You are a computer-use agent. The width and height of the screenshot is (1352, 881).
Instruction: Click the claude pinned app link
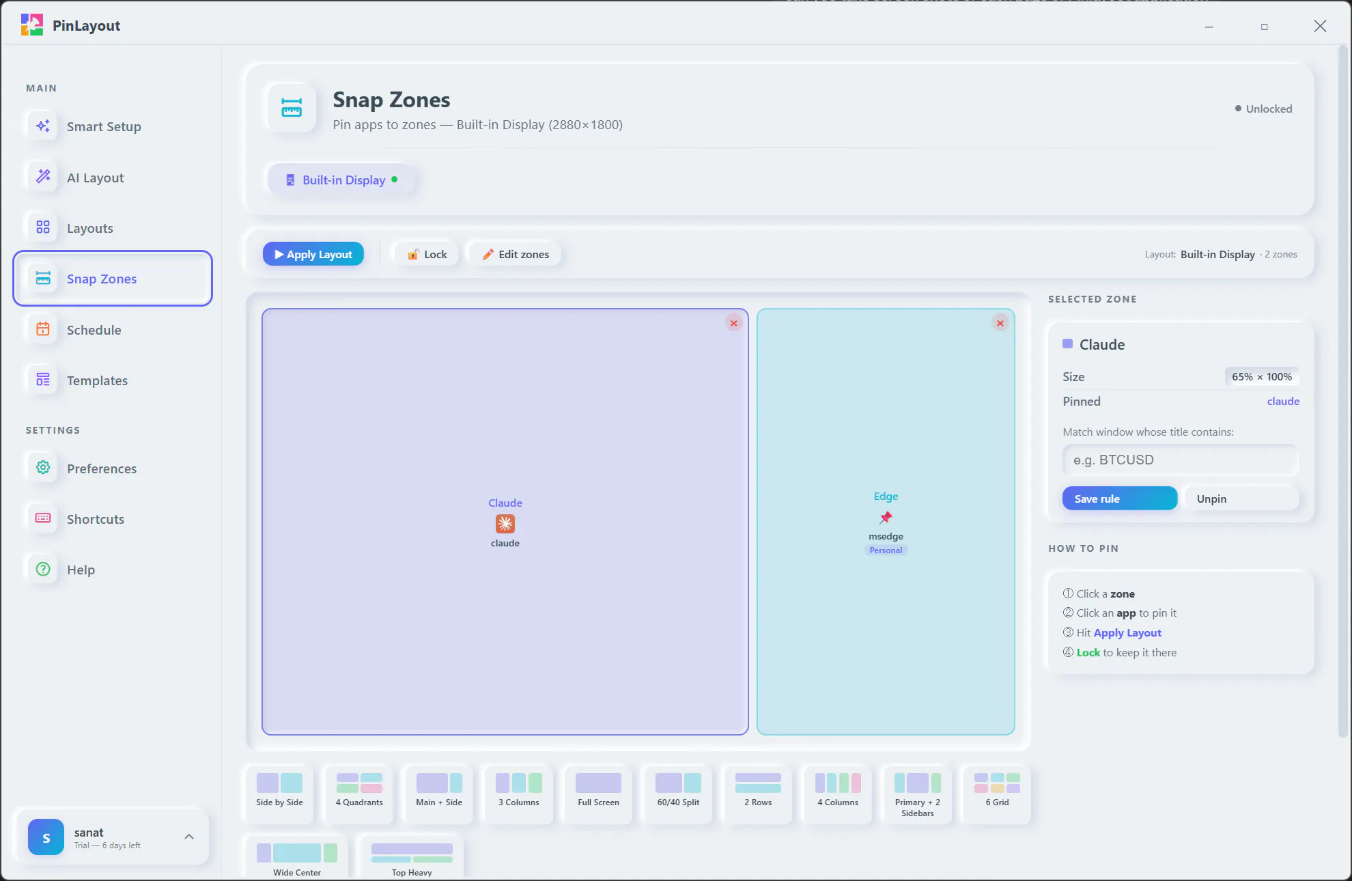1283,402
